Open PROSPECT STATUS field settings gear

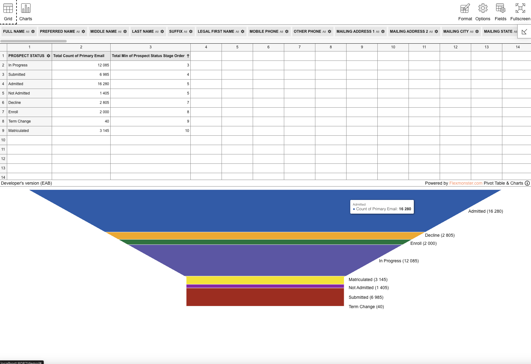tap(48, 56)
